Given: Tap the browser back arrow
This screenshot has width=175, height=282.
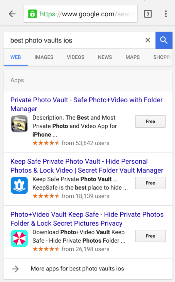Looking at the screenshot, I should click(x=12, y=14).
